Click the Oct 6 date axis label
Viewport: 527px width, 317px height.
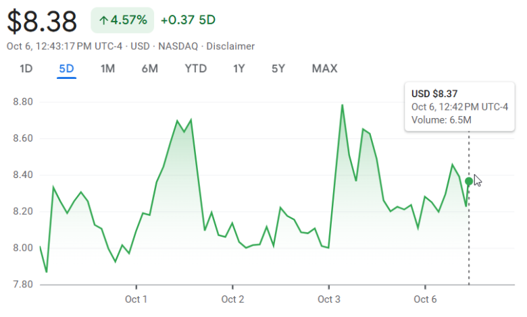pyautogui.click(x=426, y=299)
